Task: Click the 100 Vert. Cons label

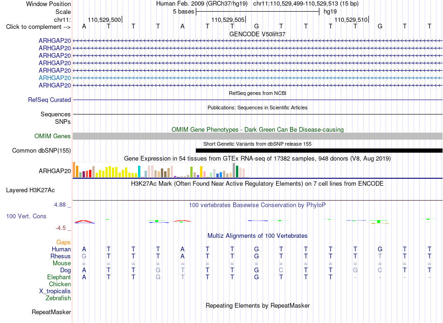Action: click(x=26, y=216)
